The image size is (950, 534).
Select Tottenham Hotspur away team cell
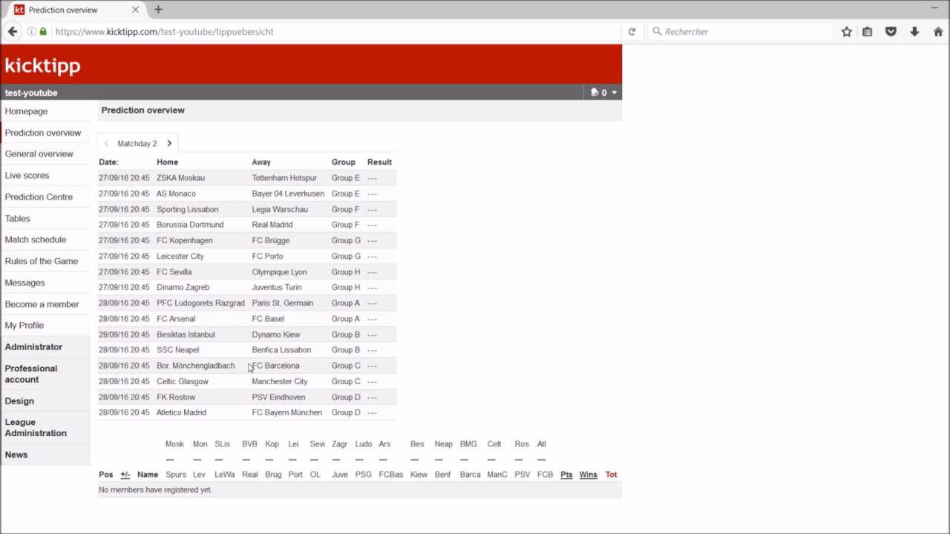(x=284, y=178)
